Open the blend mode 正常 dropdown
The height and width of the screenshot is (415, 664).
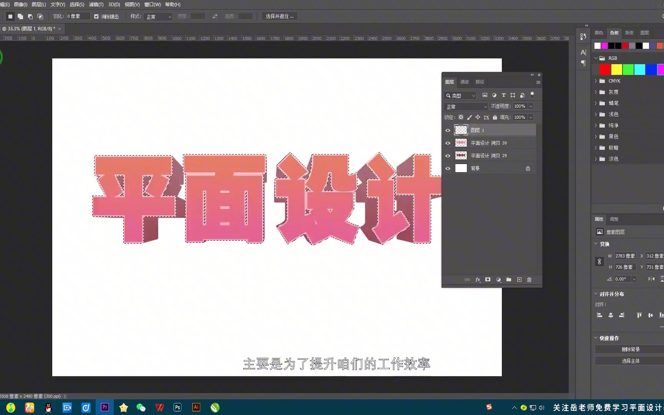465,106
